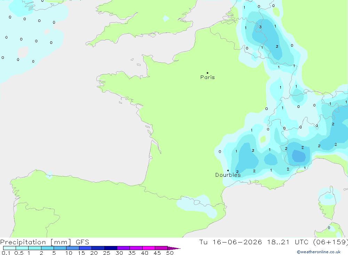Pick the 10–15 mm legend swatch
The height and width of the screenshot is (255, 348).
[73, 248]
